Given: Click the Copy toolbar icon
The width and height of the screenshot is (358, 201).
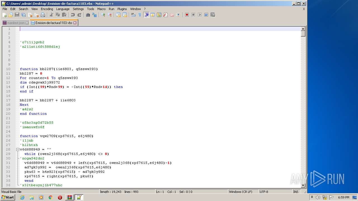Looking at the screenshot, I should 58,15.
